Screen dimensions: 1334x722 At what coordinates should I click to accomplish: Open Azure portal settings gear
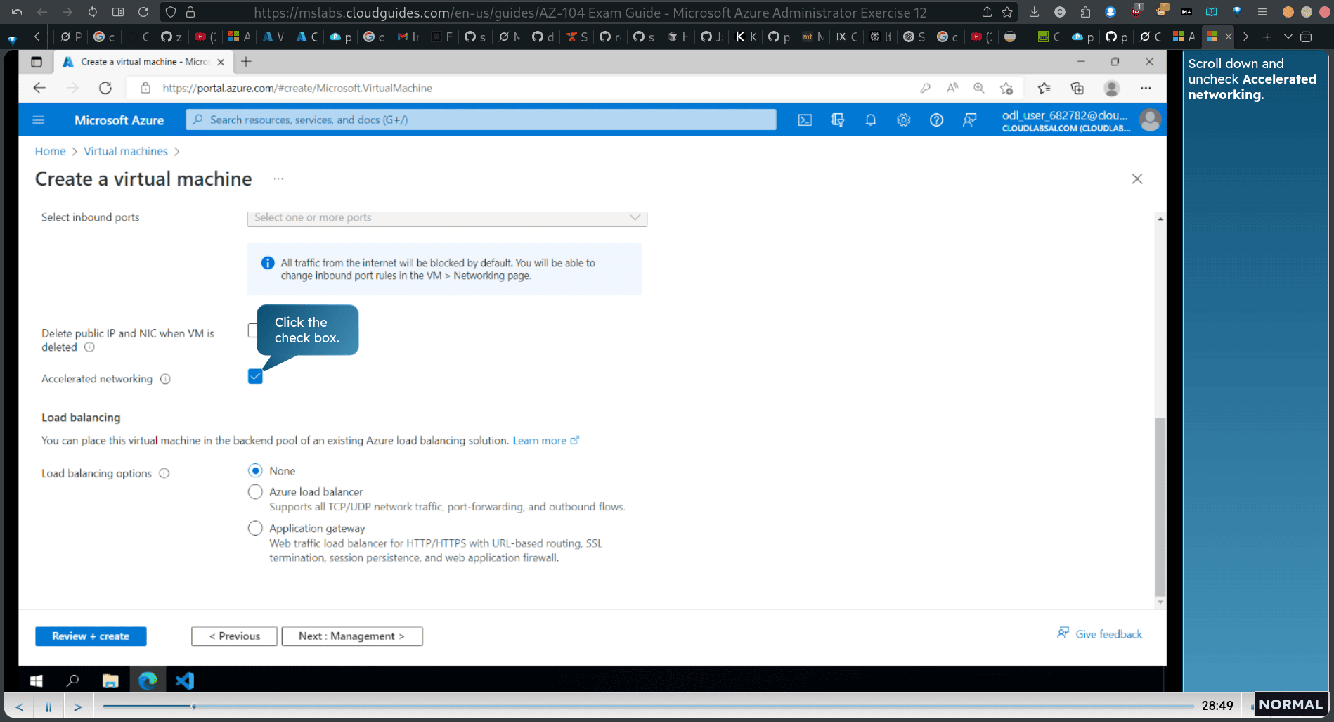(903, 120)
